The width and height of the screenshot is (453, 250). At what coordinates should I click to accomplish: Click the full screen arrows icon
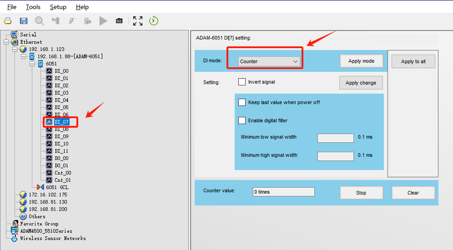(x=138, y=21)
